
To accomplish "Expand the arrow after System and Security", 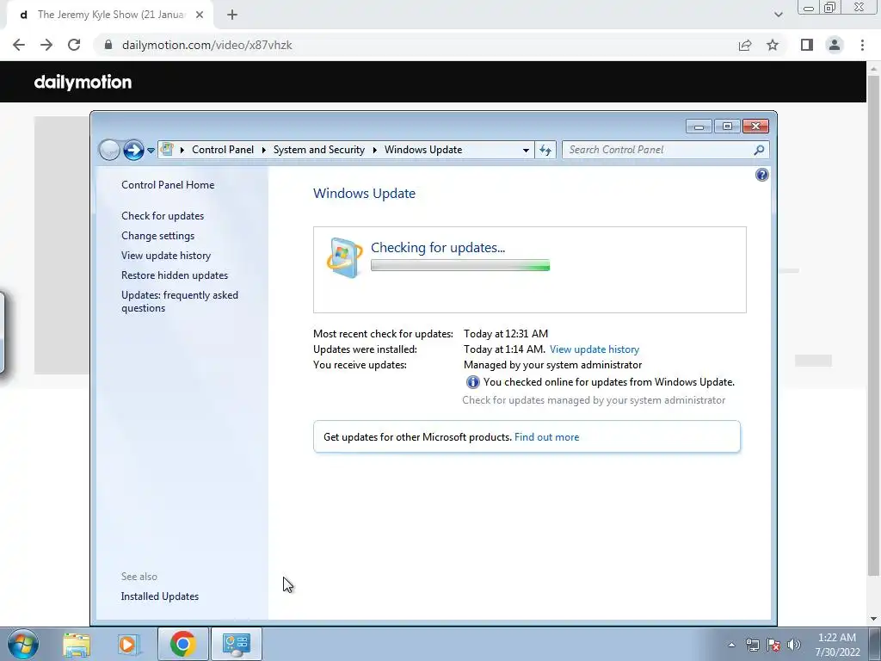I will click(375, 150).
